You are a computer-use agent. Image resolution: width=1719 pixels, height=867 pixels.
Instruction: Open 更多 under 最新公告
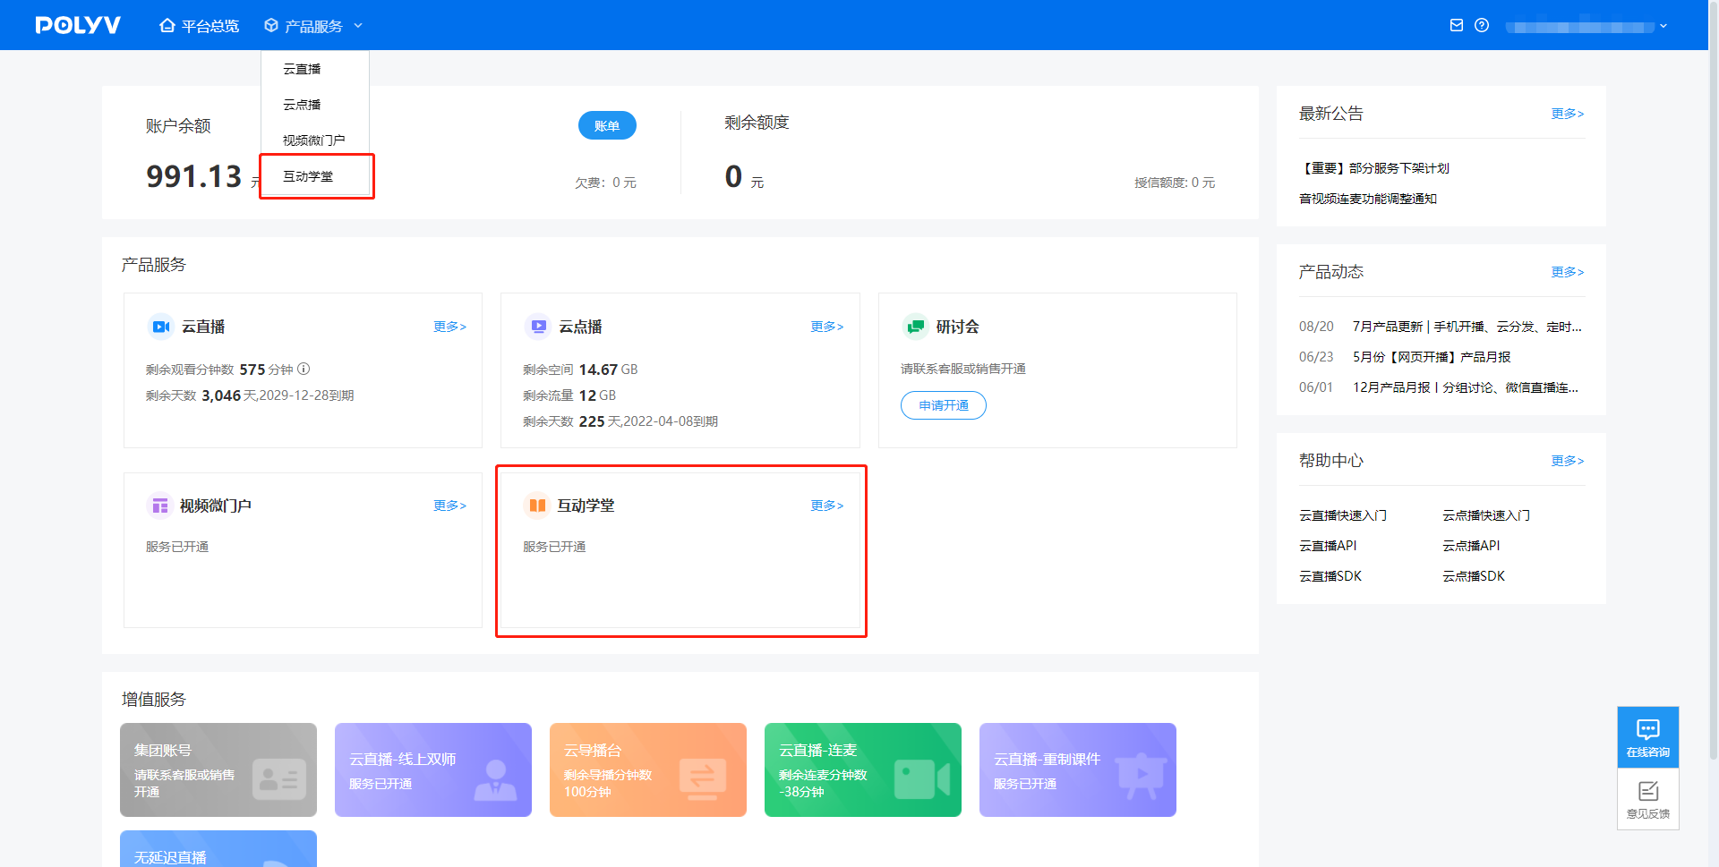click(1568, 114)
